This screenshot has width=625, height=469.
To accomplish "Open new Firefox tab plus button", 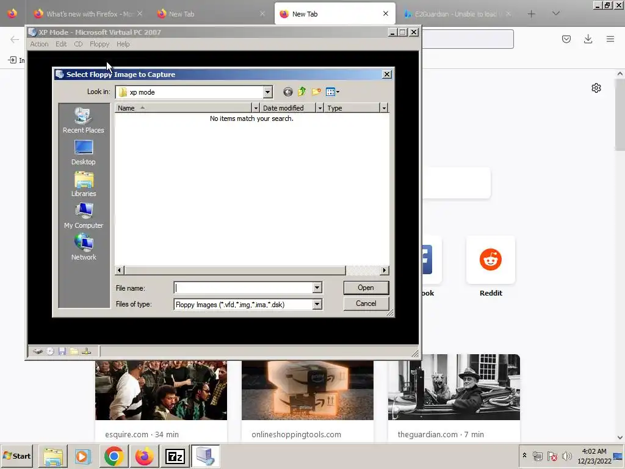I will click(532, 13).
